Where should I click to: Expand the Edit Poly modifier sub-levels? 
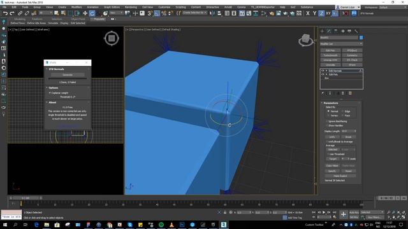[326, 74]
